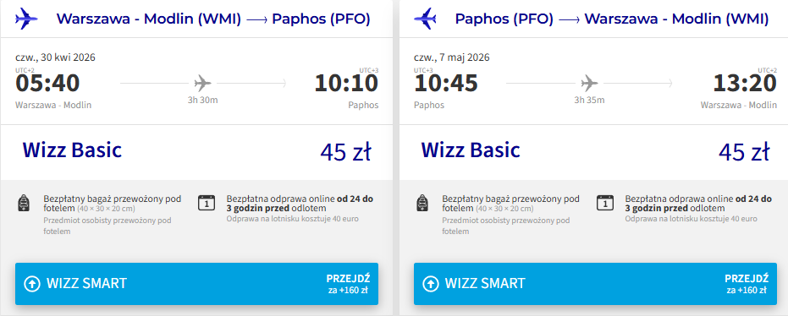Viewport: 788px width, 316px height.
Task: Click the backpack baggage icon in outbound flight card
Action: click(24, 203)
